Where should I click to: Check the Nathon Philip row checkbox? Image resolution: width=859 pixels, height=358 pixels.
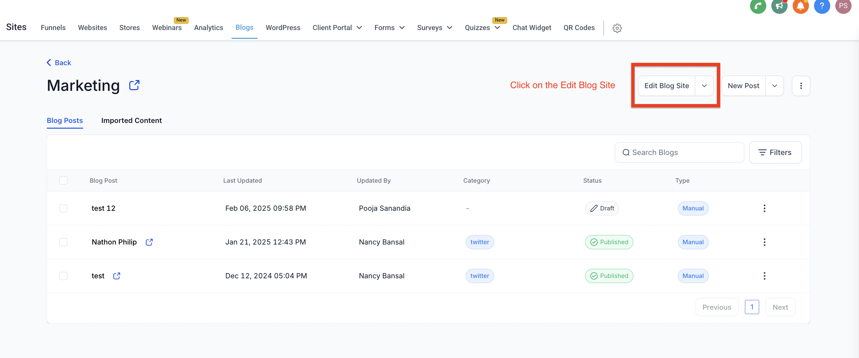pos(63,242)
